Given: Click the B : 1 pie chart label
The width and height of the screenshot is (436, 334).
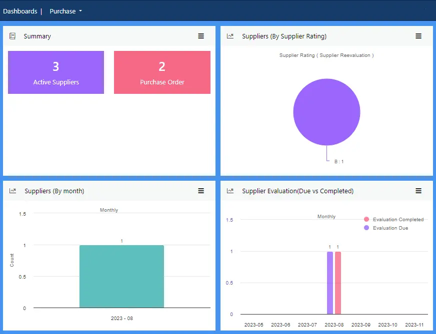Looking at the screenshot, I should tap(339, 162).
